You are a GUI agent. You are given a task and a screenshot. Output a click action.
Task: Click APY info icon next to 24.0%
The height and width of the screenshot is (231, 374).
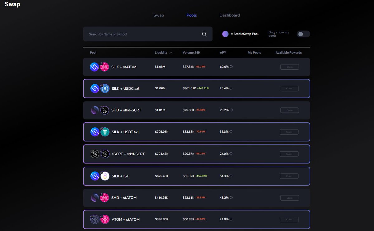(x=231, y=154)
